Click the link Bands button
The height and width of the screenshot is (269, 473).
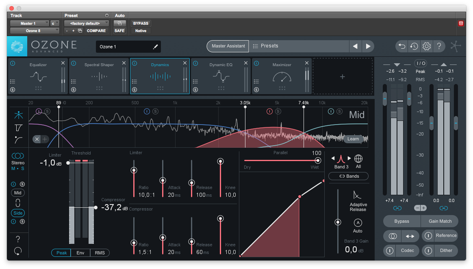click(x=349, y=176)
